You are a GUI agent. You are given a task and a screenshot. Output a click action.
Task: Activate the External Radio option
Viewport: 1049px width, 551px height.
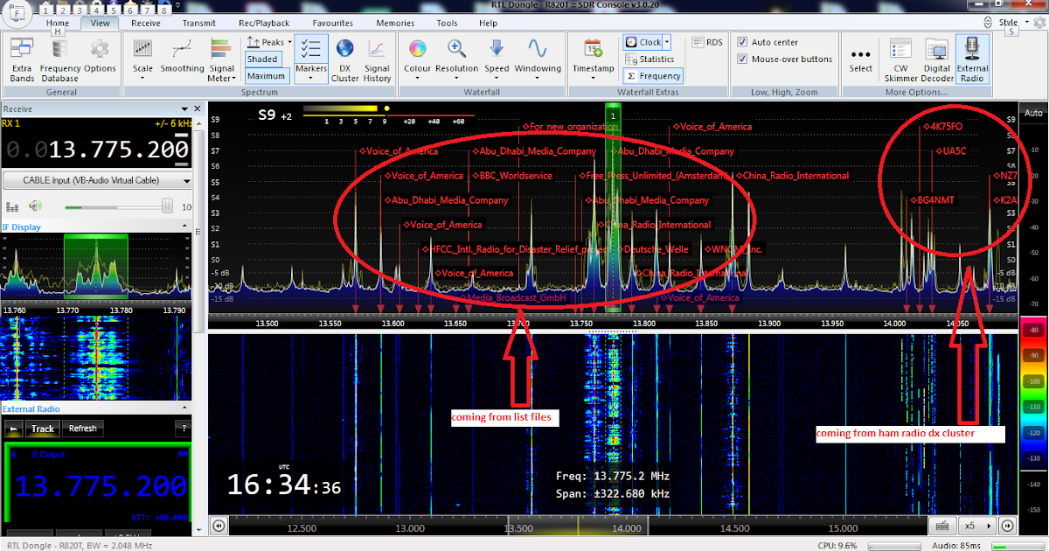click(971, 59)
